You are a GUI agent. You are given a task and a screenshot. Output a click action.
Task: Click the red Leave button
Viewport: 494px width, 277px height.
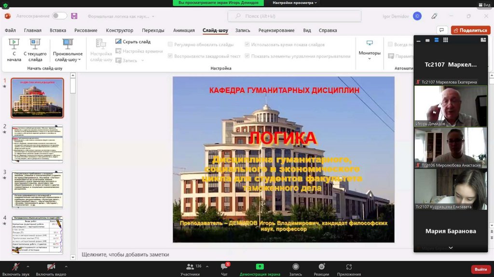480,269
